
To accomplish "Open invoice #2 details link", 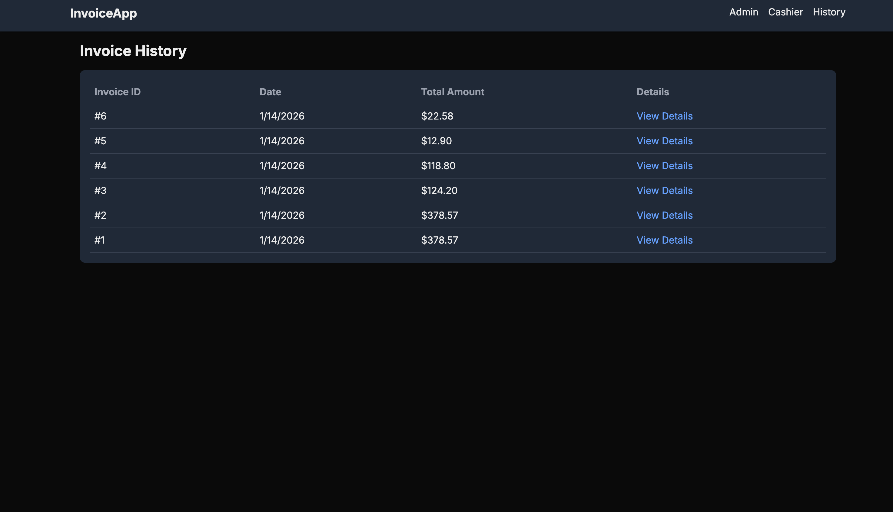I will [x=664, y=215].
